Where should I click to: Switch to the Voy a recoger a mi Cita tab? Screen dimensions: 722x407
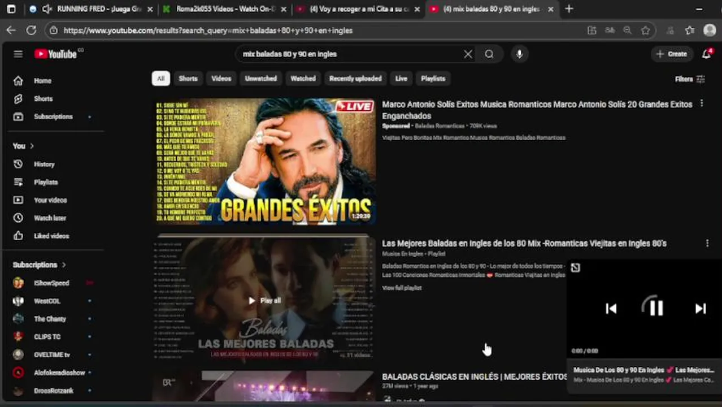point(358,9)
